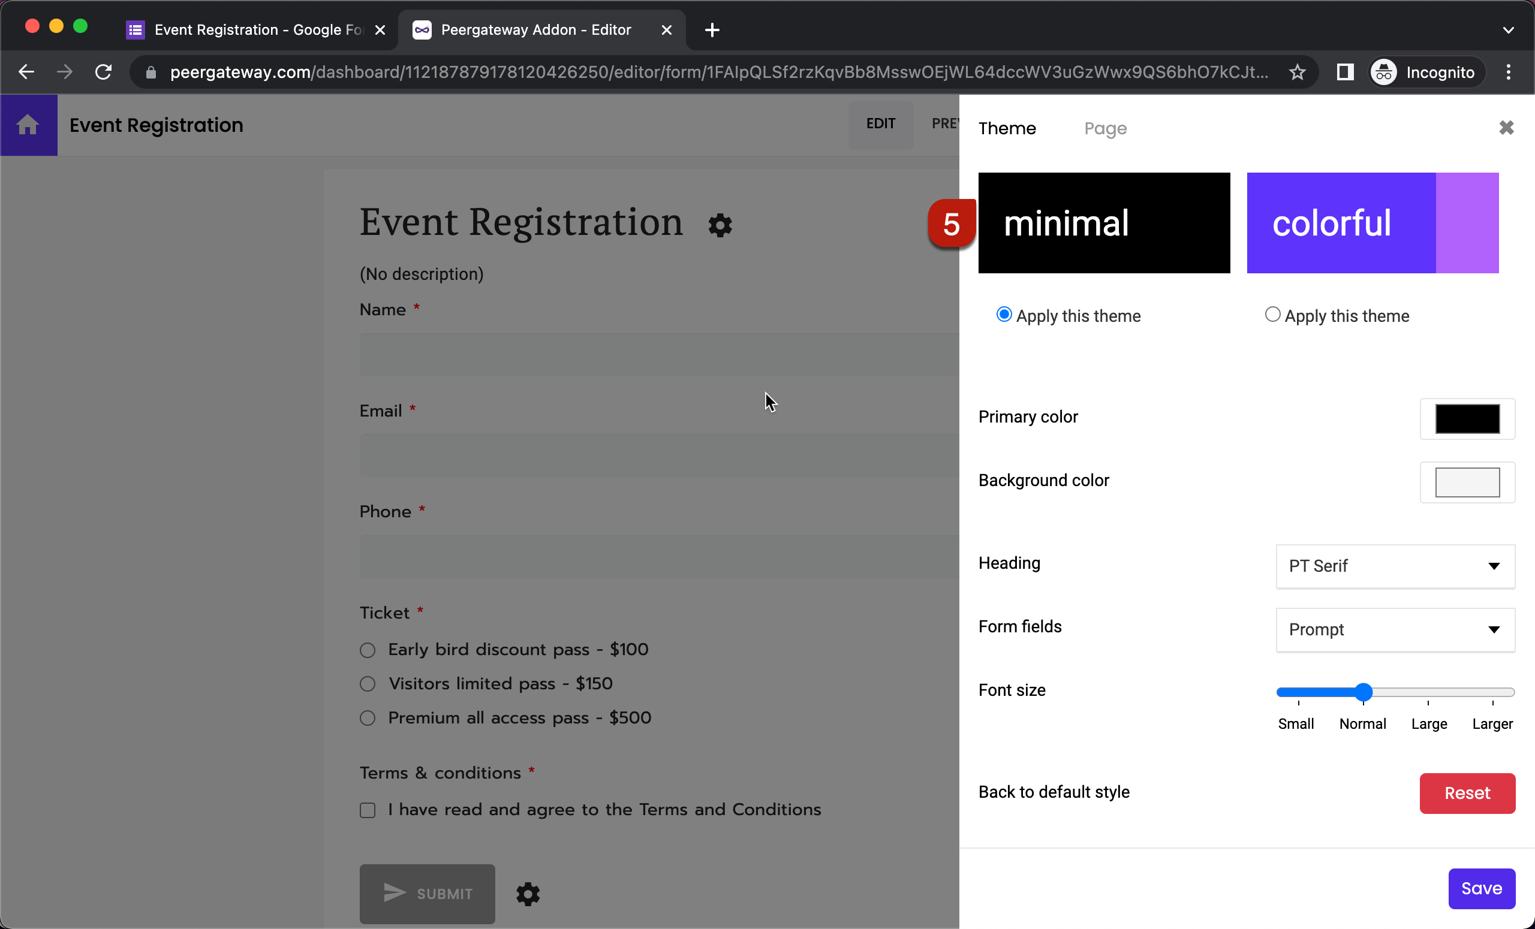This screenshot has width=1535, height=929.
Task: Select the minimal theme thumbnail
Action: [x=1104, y=222]
